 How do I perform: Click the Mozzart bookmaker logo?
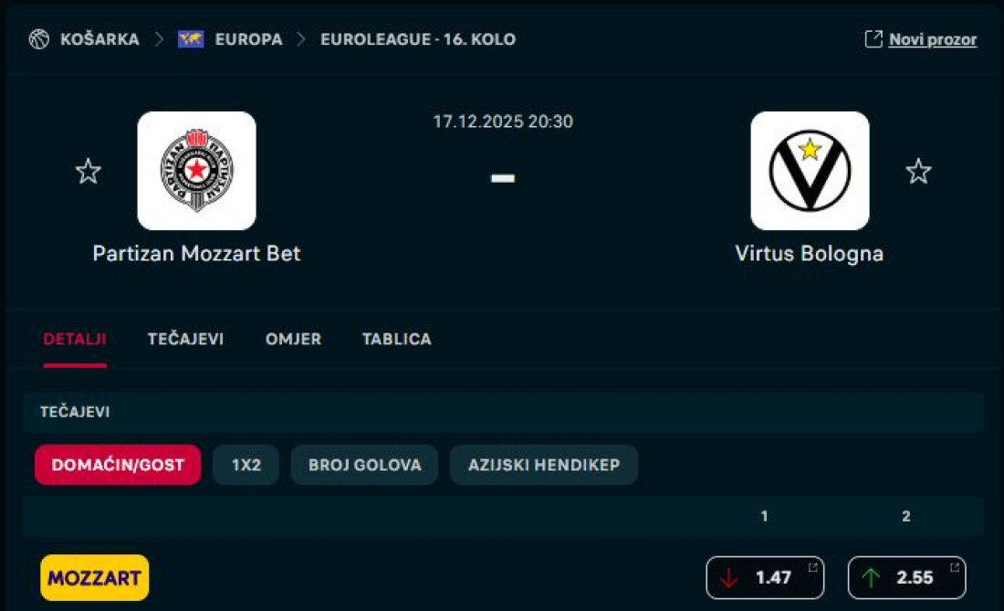[95, 577]
